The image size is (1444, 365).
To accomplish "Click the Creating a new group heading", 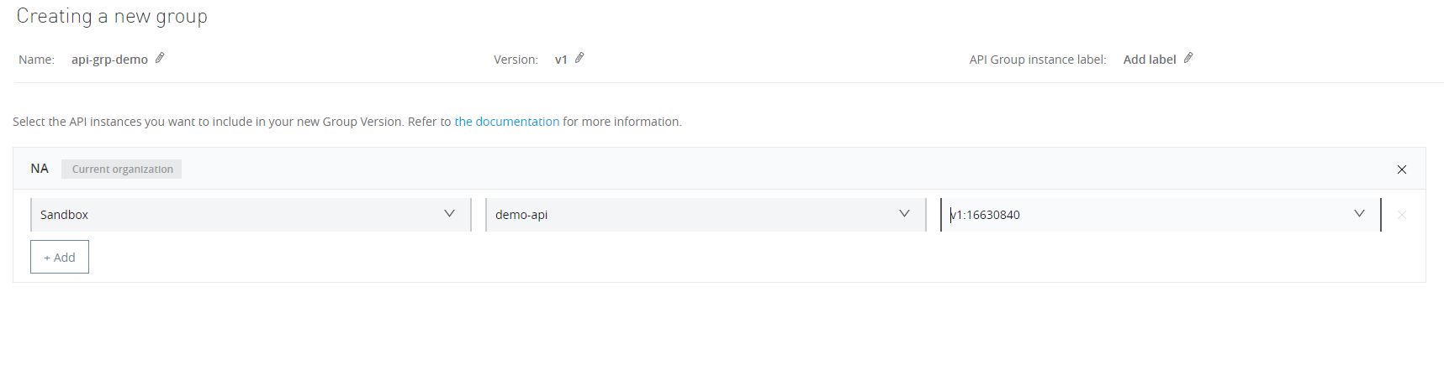I will point(112,17).
